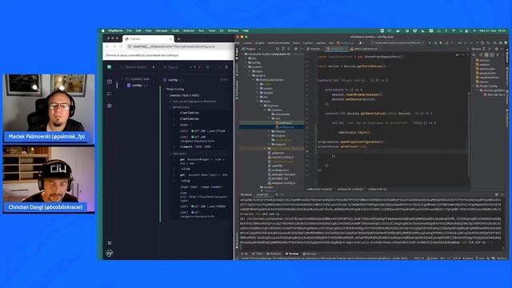Focus the Search Specs field in Cypress
512x288 pixels.
pos(135,67)
